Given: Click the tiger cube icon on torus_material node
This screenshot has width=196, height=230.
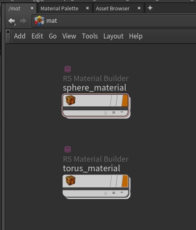Looking at the screenshot, I should [x=70, y=180].
